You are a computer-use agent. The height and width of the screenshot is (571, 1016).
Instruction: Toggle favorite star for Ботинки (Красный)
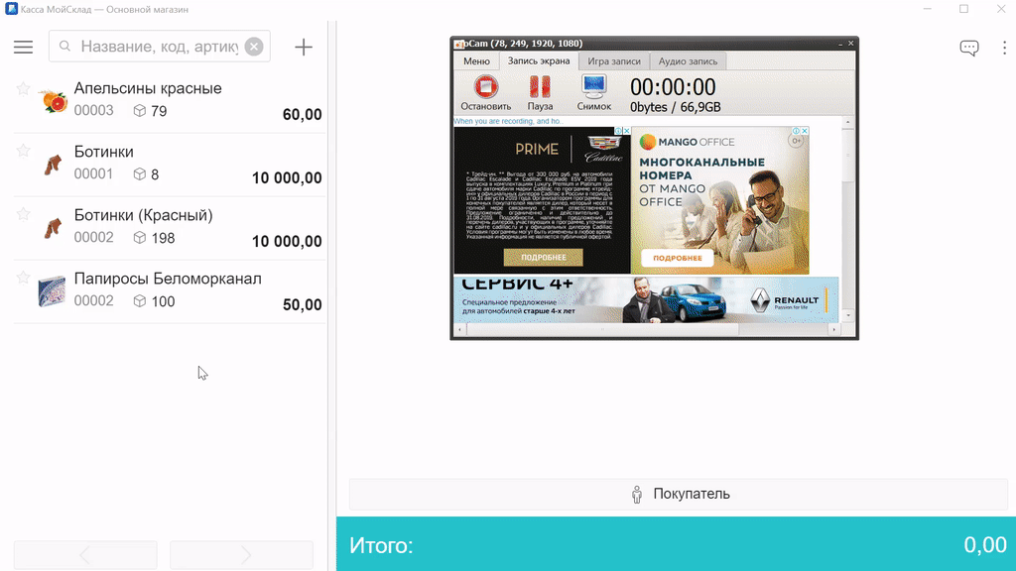click(x=24, y=215)
